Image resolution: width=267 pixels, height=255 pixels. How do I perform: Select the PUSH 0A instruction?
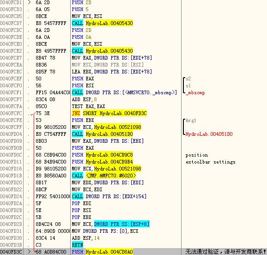click(82, 37)
